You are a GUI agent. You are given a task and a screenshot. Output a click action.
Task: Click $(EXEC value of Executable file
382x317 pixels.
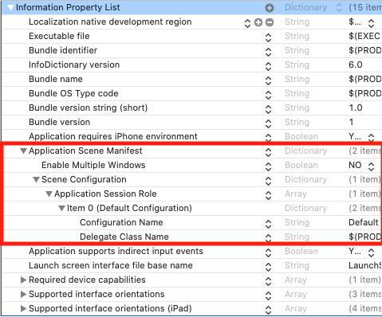[364, 36]
